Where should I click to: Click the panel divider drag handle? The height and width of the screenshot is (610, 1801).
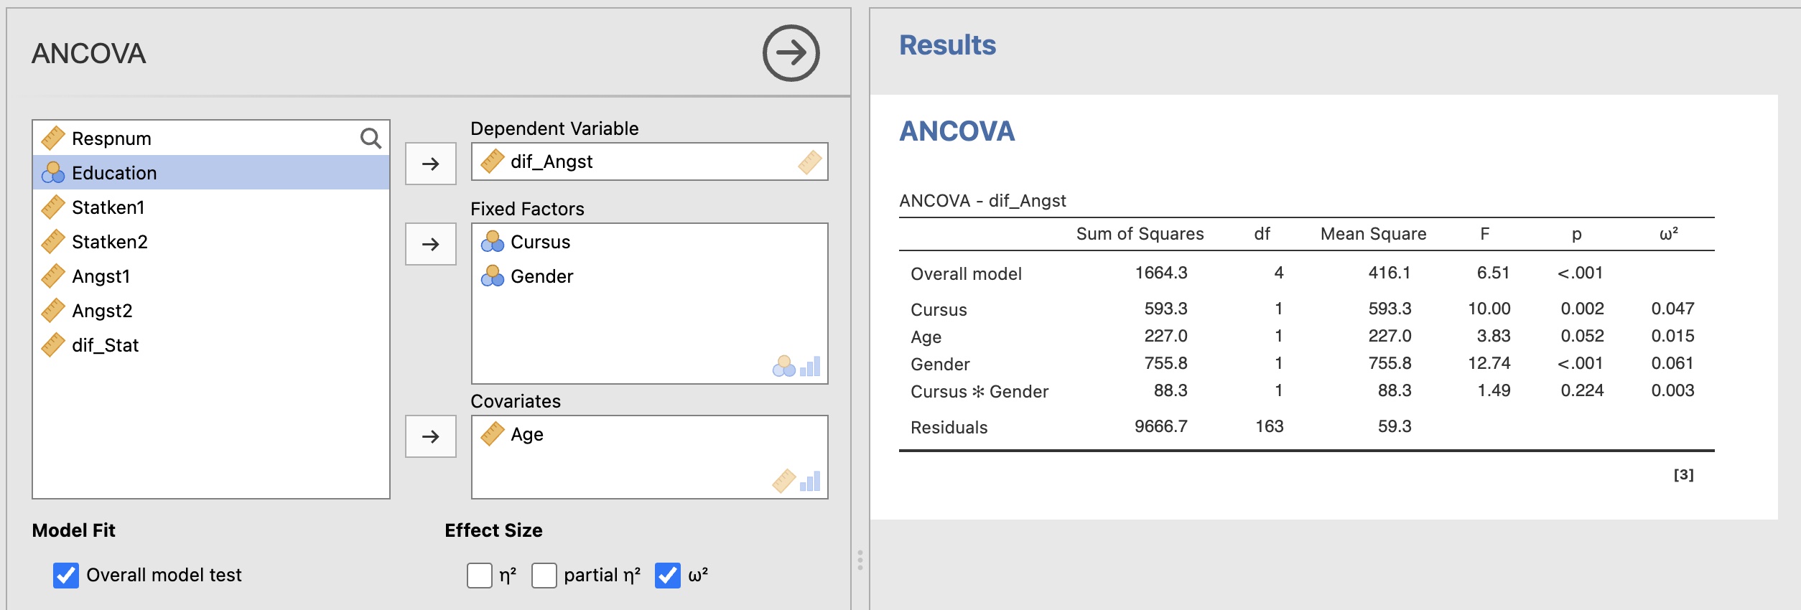point(860,560)
